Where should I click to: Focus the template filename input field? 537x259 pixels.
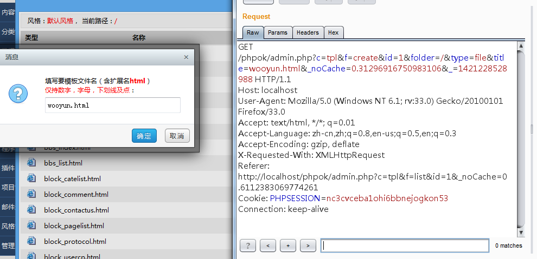tap(112, 105)
